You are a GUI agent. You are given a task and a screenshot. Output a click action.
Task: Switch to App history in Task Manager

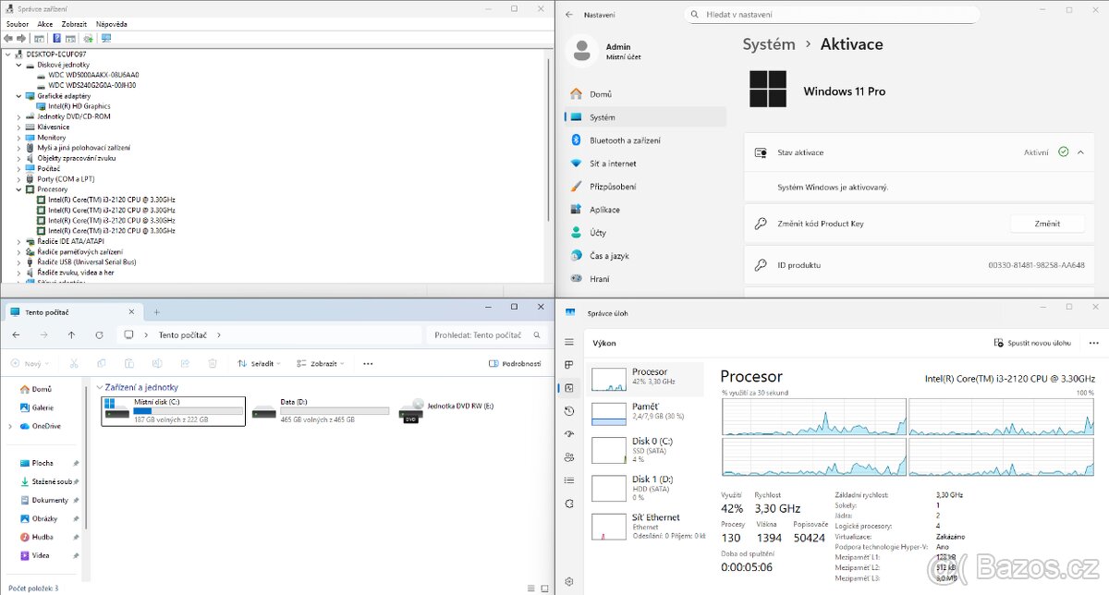(x=569, y=411)
